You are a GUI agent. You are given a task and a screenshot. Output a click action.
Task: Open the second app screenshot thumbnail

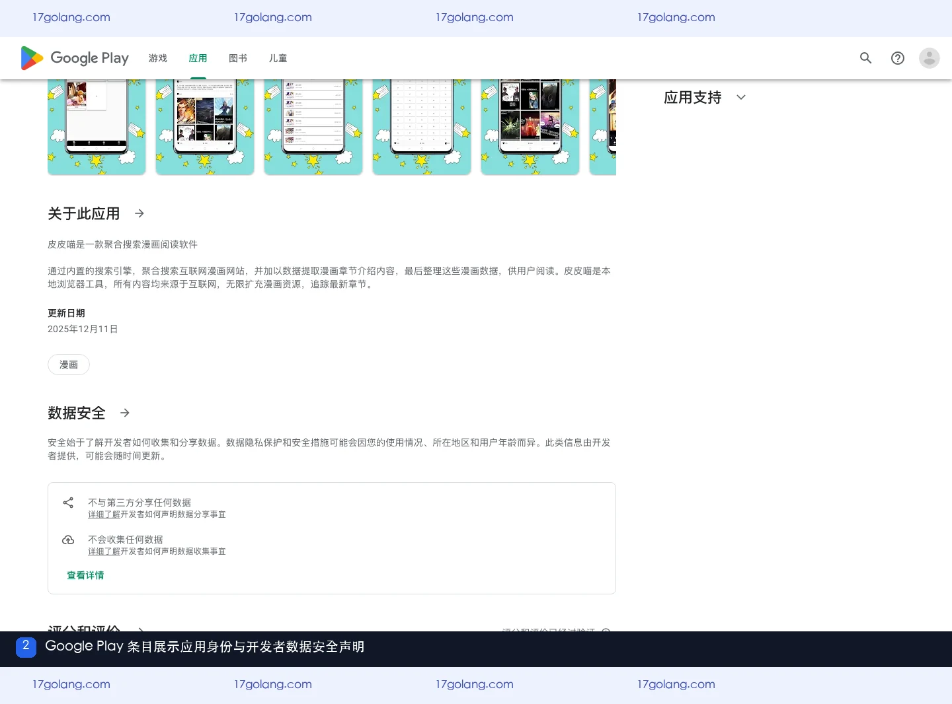205,127
